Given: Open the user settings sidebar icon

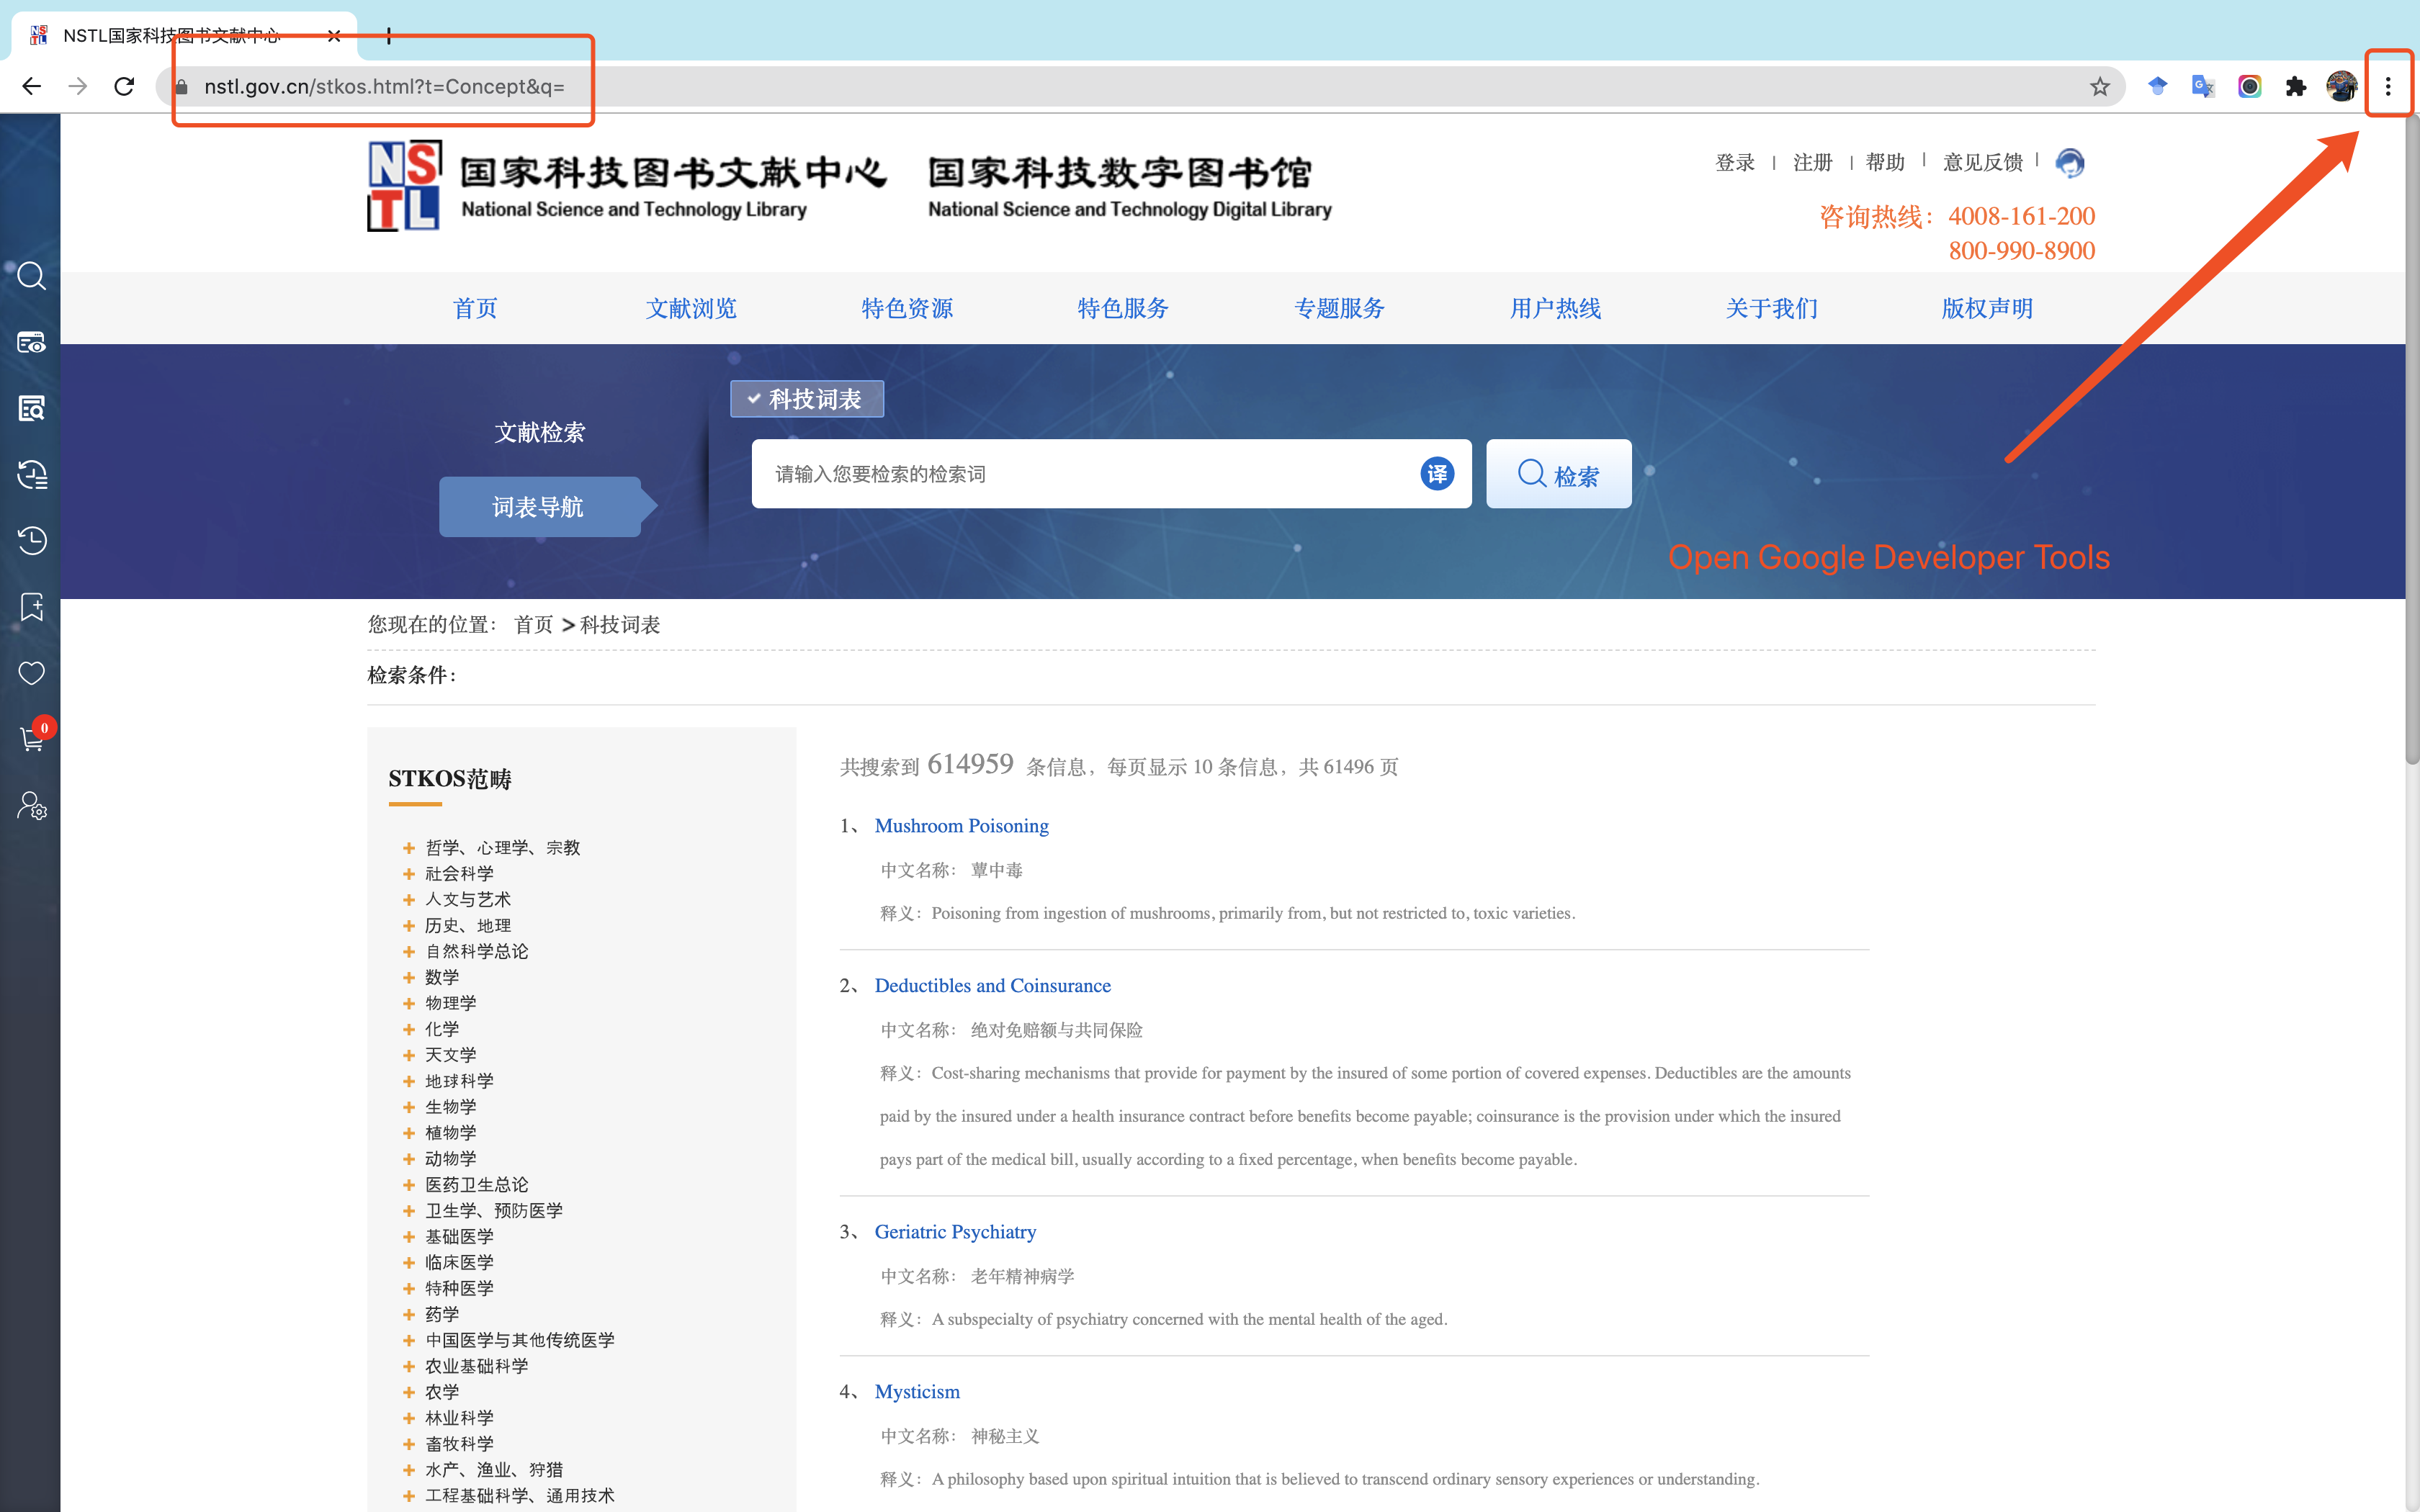Looking at the screenshot, I should point(31,805).
